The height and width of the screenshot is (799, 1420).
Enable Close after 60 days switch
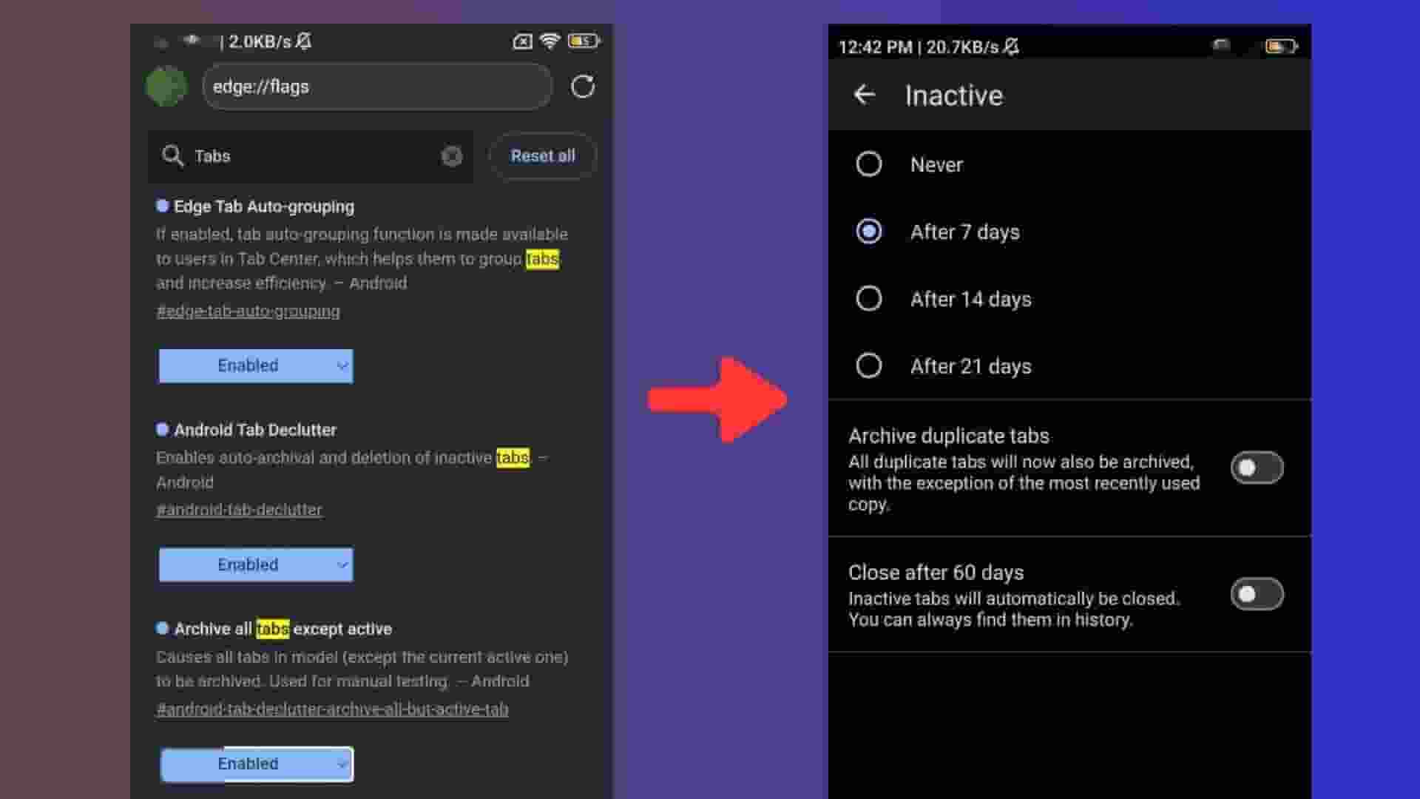click(x=1257, y=594)
